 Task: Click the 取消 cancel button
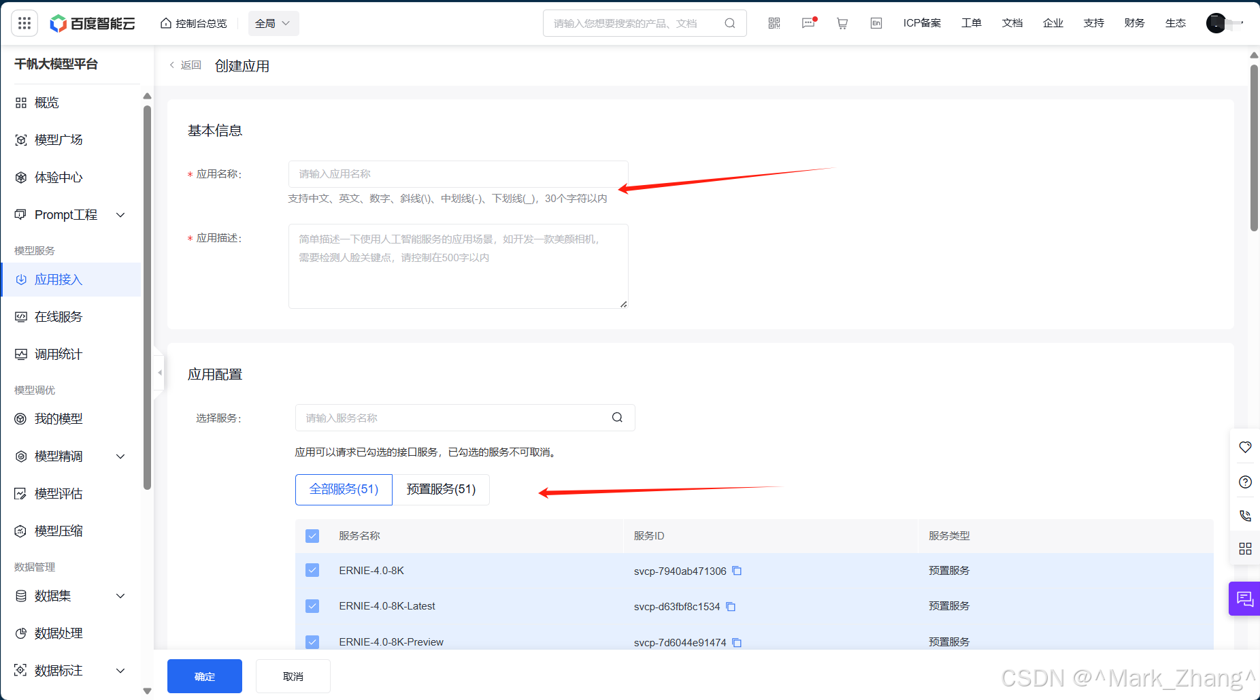tap(293, 676)
